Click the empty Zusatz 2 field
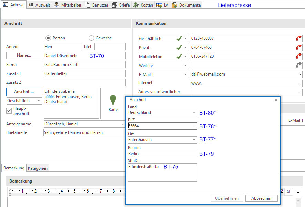 click(85, 82)
